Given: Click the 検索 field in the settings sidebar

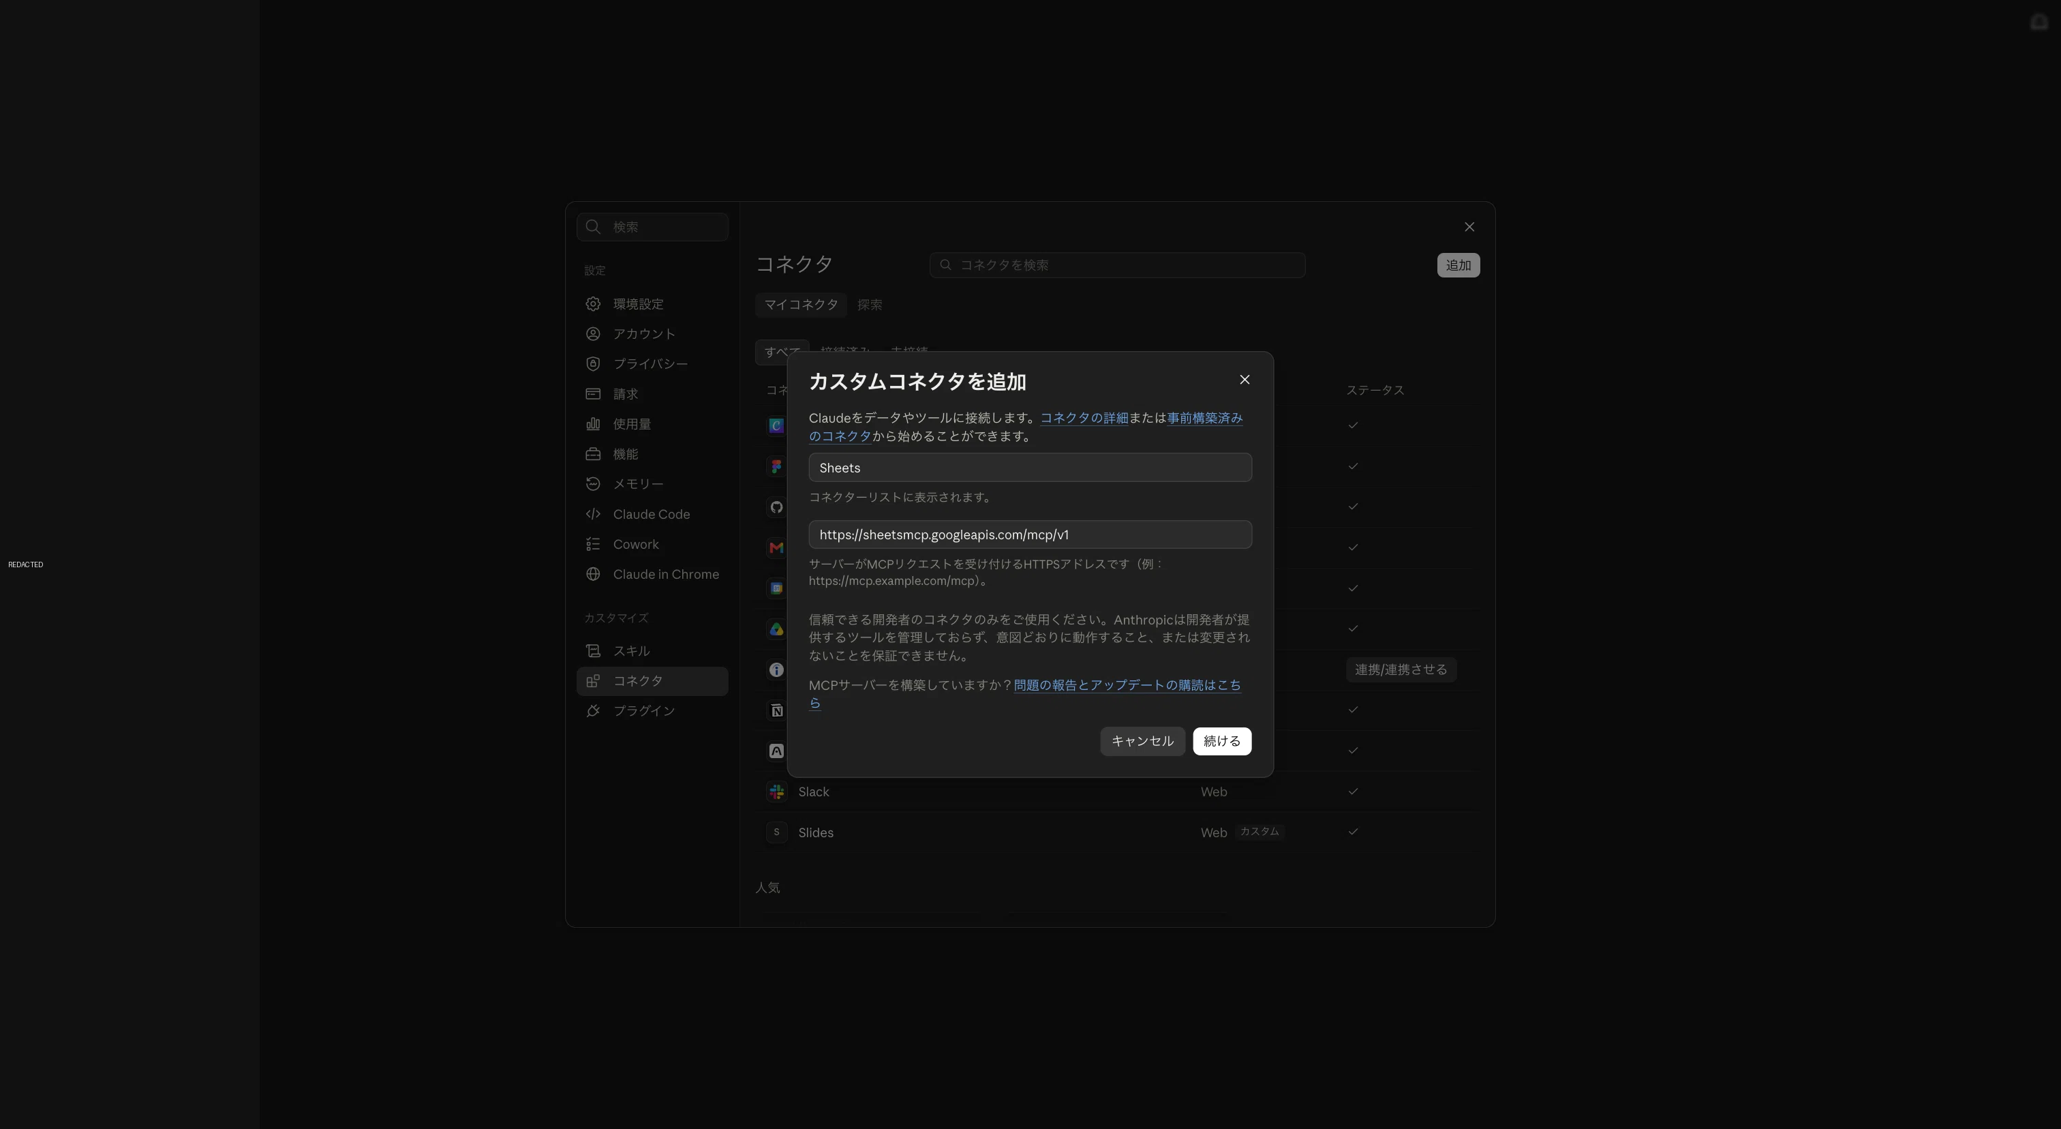Looking at the screenshot, I should [x=652, y=227].
